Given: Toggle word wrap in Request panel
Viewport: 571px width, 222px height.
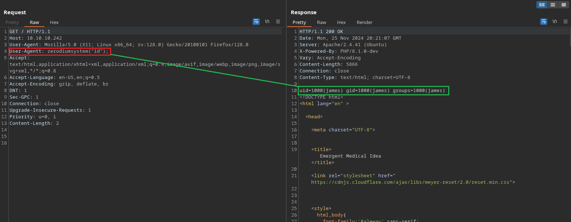Looking at the screenshot, I should pos(256,21).
